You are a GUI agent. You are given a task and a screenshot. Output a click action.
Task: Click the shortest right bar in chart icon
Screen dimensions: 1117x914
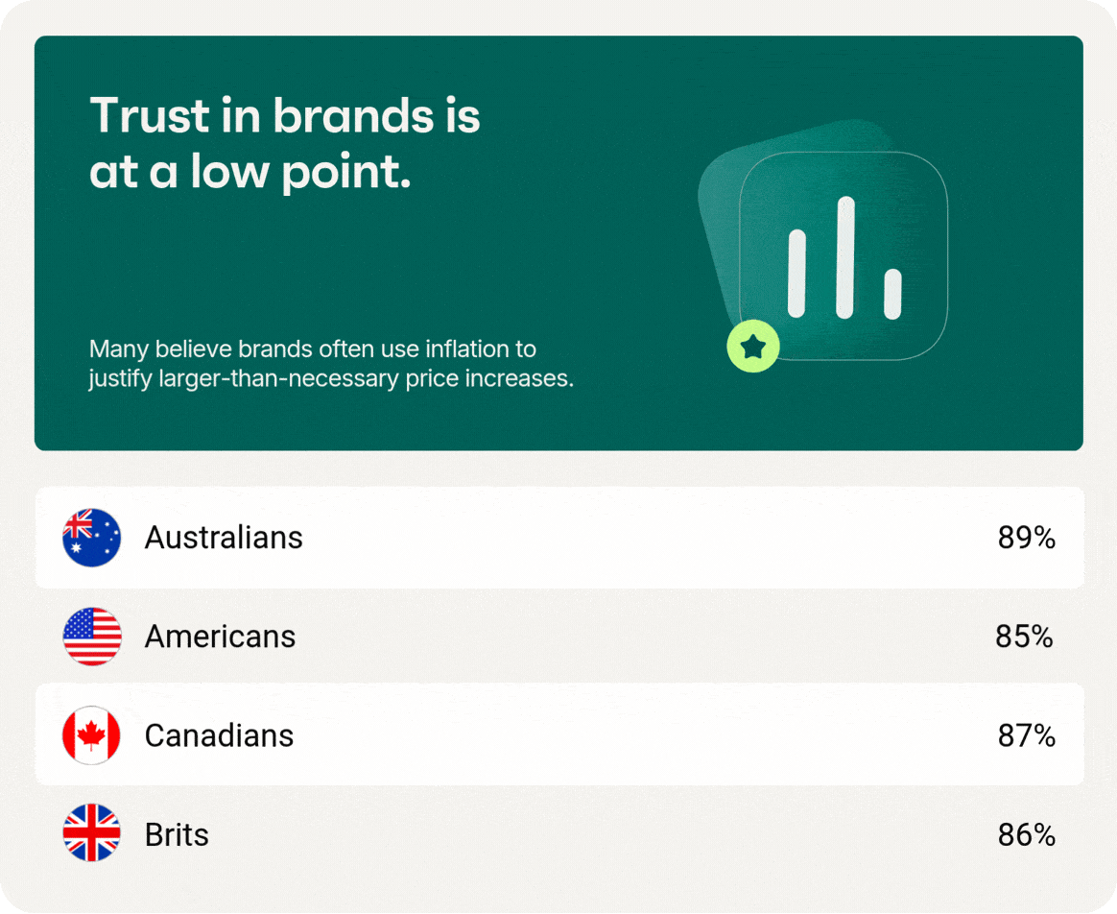tap(892, 294)
